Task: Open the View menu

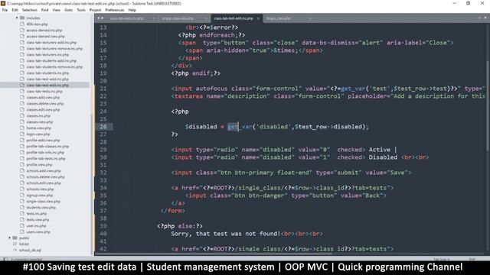Action: 56,10
